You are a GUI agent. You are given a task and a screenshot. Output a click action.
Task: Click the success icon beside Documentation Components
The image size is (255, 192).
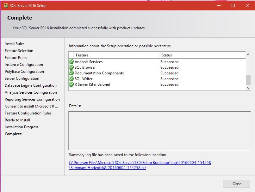71,73
